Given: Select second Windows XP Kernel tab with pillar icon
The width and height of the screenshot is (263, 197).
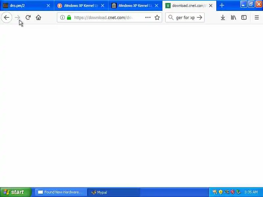Looking at the screenshot, I should point(135,6).
